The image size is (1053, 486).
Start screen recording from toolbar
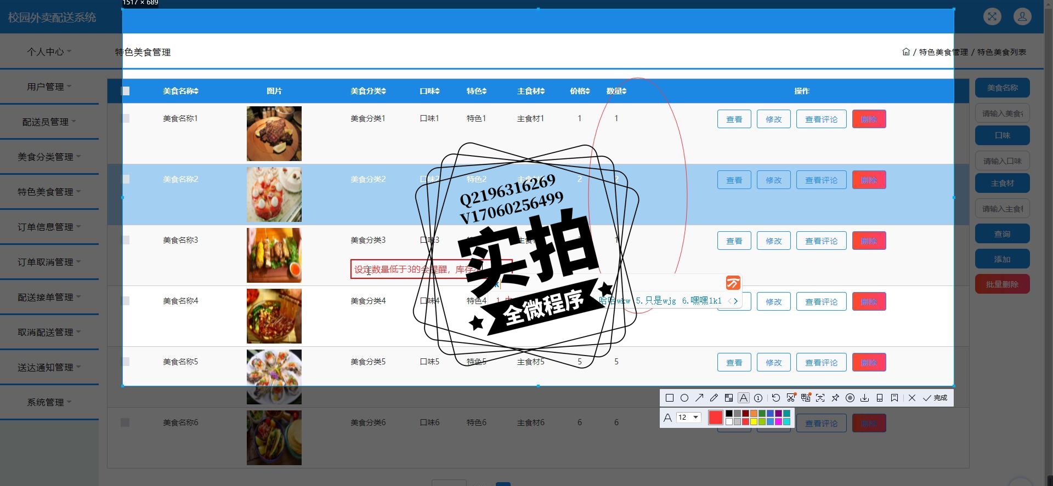coord(850,398)
